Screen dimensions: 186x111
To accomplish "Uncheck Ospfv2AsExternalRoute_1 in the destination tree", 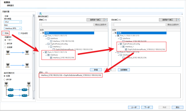I will point(126,50).
